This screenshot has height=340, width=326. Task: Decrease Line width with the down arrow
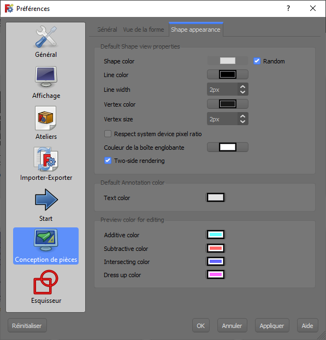coord(242,92)
